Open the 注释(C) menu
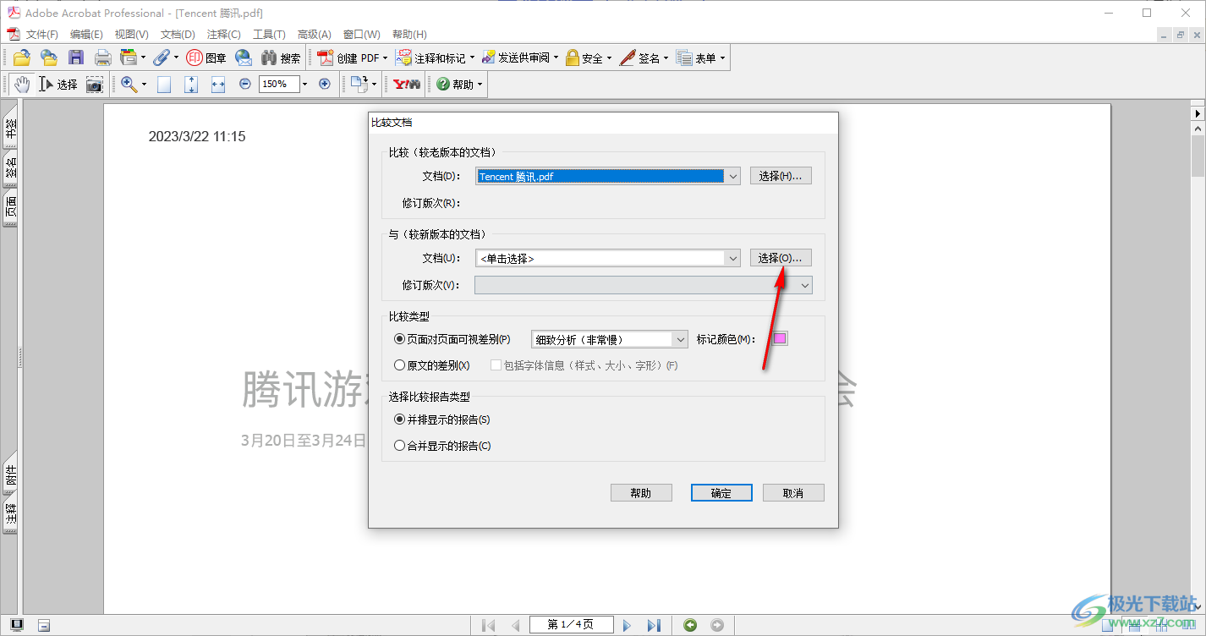Image resolution: width=1206 pixels, height=636 pixels. click(223, 35)
